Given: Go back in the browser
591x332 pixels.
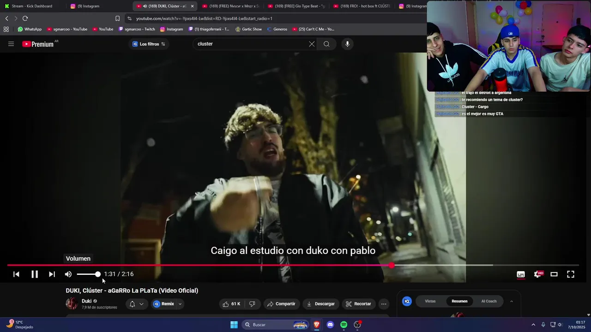Looking at the screenshot, I should click(x=6, y=18).
